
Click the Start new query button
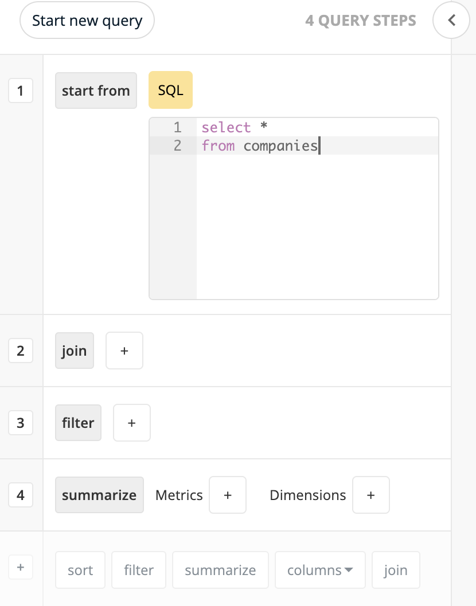87,20
